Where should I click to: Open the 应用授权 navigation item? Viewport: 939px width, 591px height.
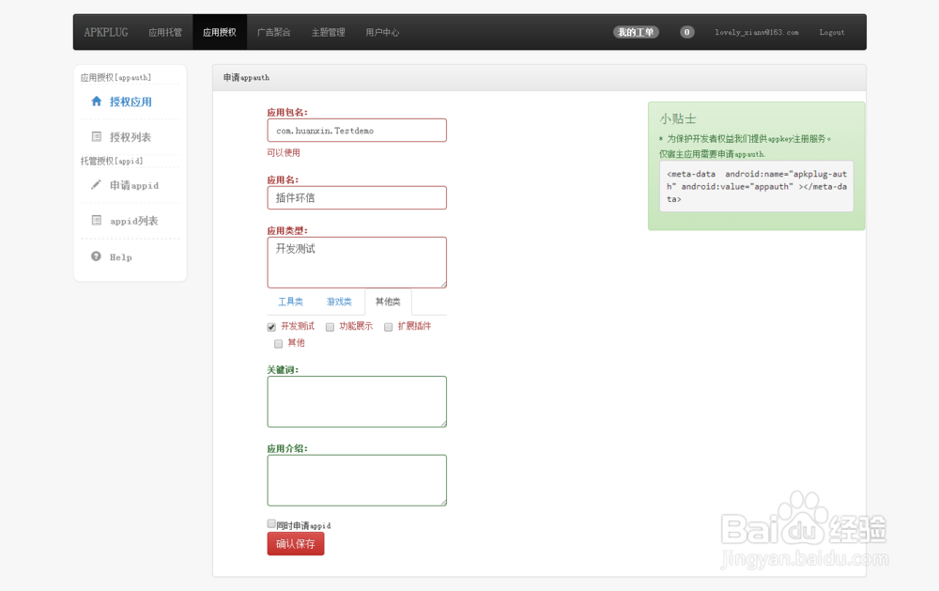click(219, 32)
